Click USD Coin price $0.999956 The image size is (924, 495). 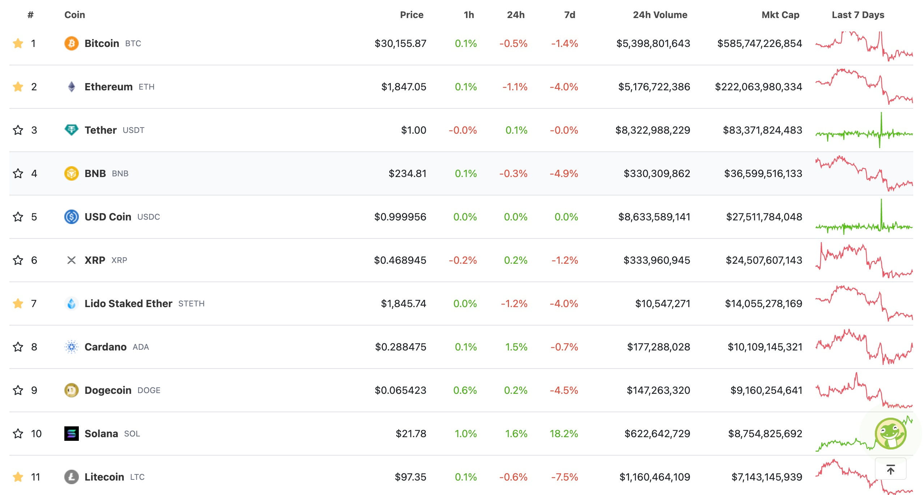(400, 217)
